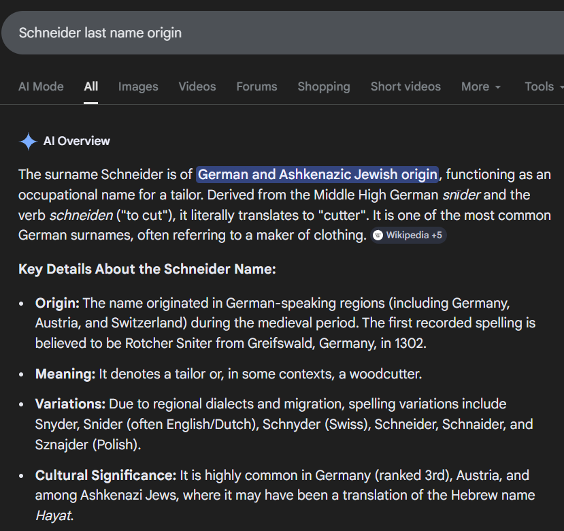Open the Images tab
Viewport: 564px width, 531px height.
click(138, 86)
